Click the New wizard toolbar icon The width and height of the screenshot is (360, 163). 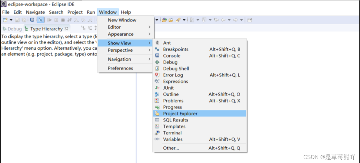5,20
